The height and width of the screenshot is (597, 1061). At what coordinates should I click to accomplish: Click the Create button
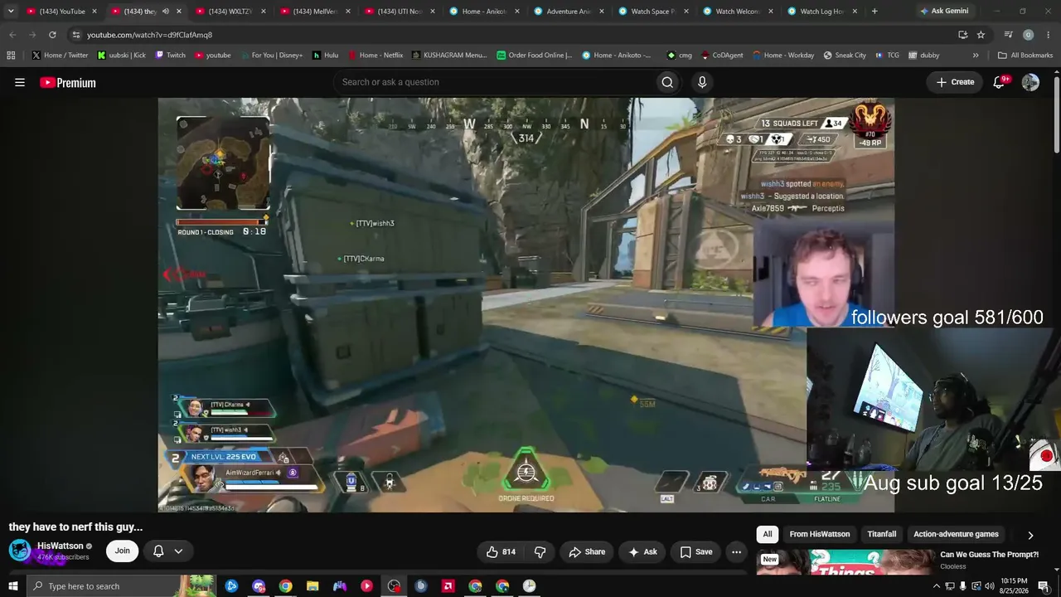click(955, 82)
